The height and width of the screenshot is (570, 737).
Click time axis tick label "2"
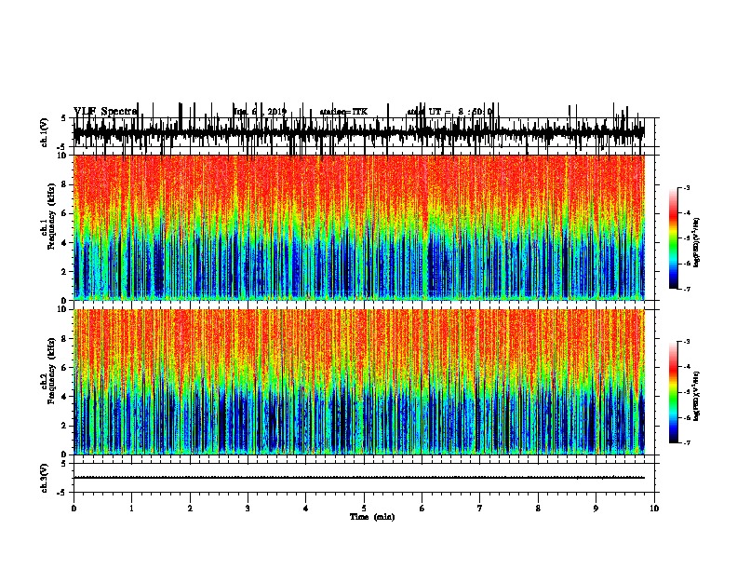tap(190, 509)
